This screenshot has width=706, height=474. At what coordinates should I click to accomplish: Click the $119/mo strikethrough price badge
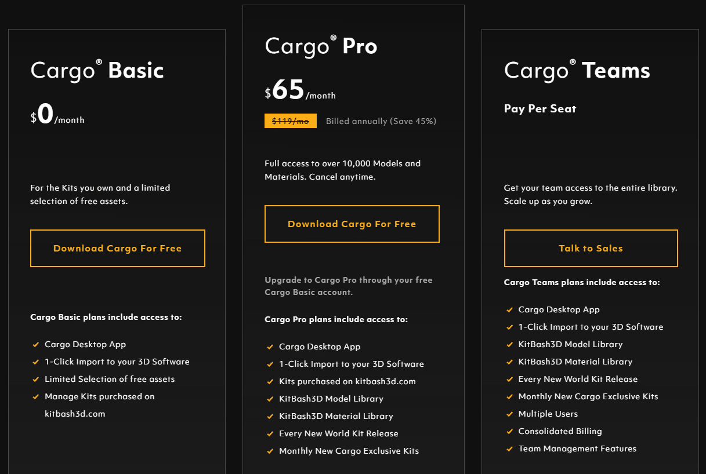291,121
